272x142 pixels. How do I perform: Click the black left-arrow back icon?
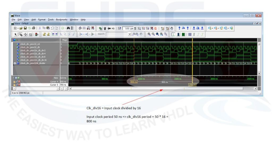pyautogui.click(x=109, y=28)
